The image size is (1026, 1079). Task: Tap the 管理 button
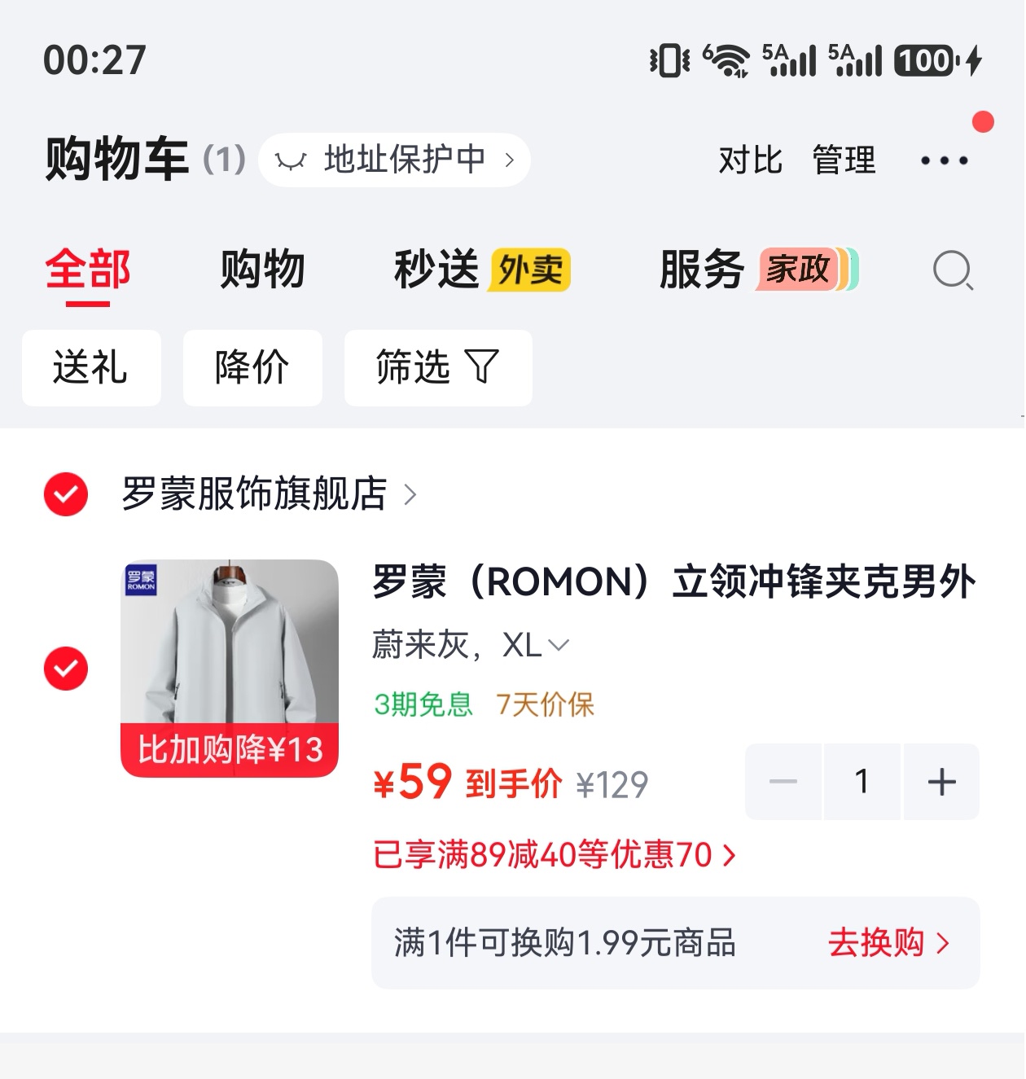click(844, 160)
